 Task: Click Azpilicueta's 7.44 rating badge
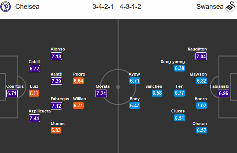[35, 118]
